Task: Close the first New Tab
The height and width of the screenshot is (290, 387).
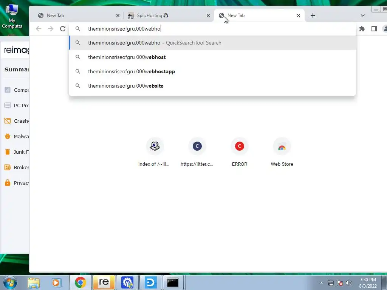Action: pyautogui.click(x=118, y=15)
